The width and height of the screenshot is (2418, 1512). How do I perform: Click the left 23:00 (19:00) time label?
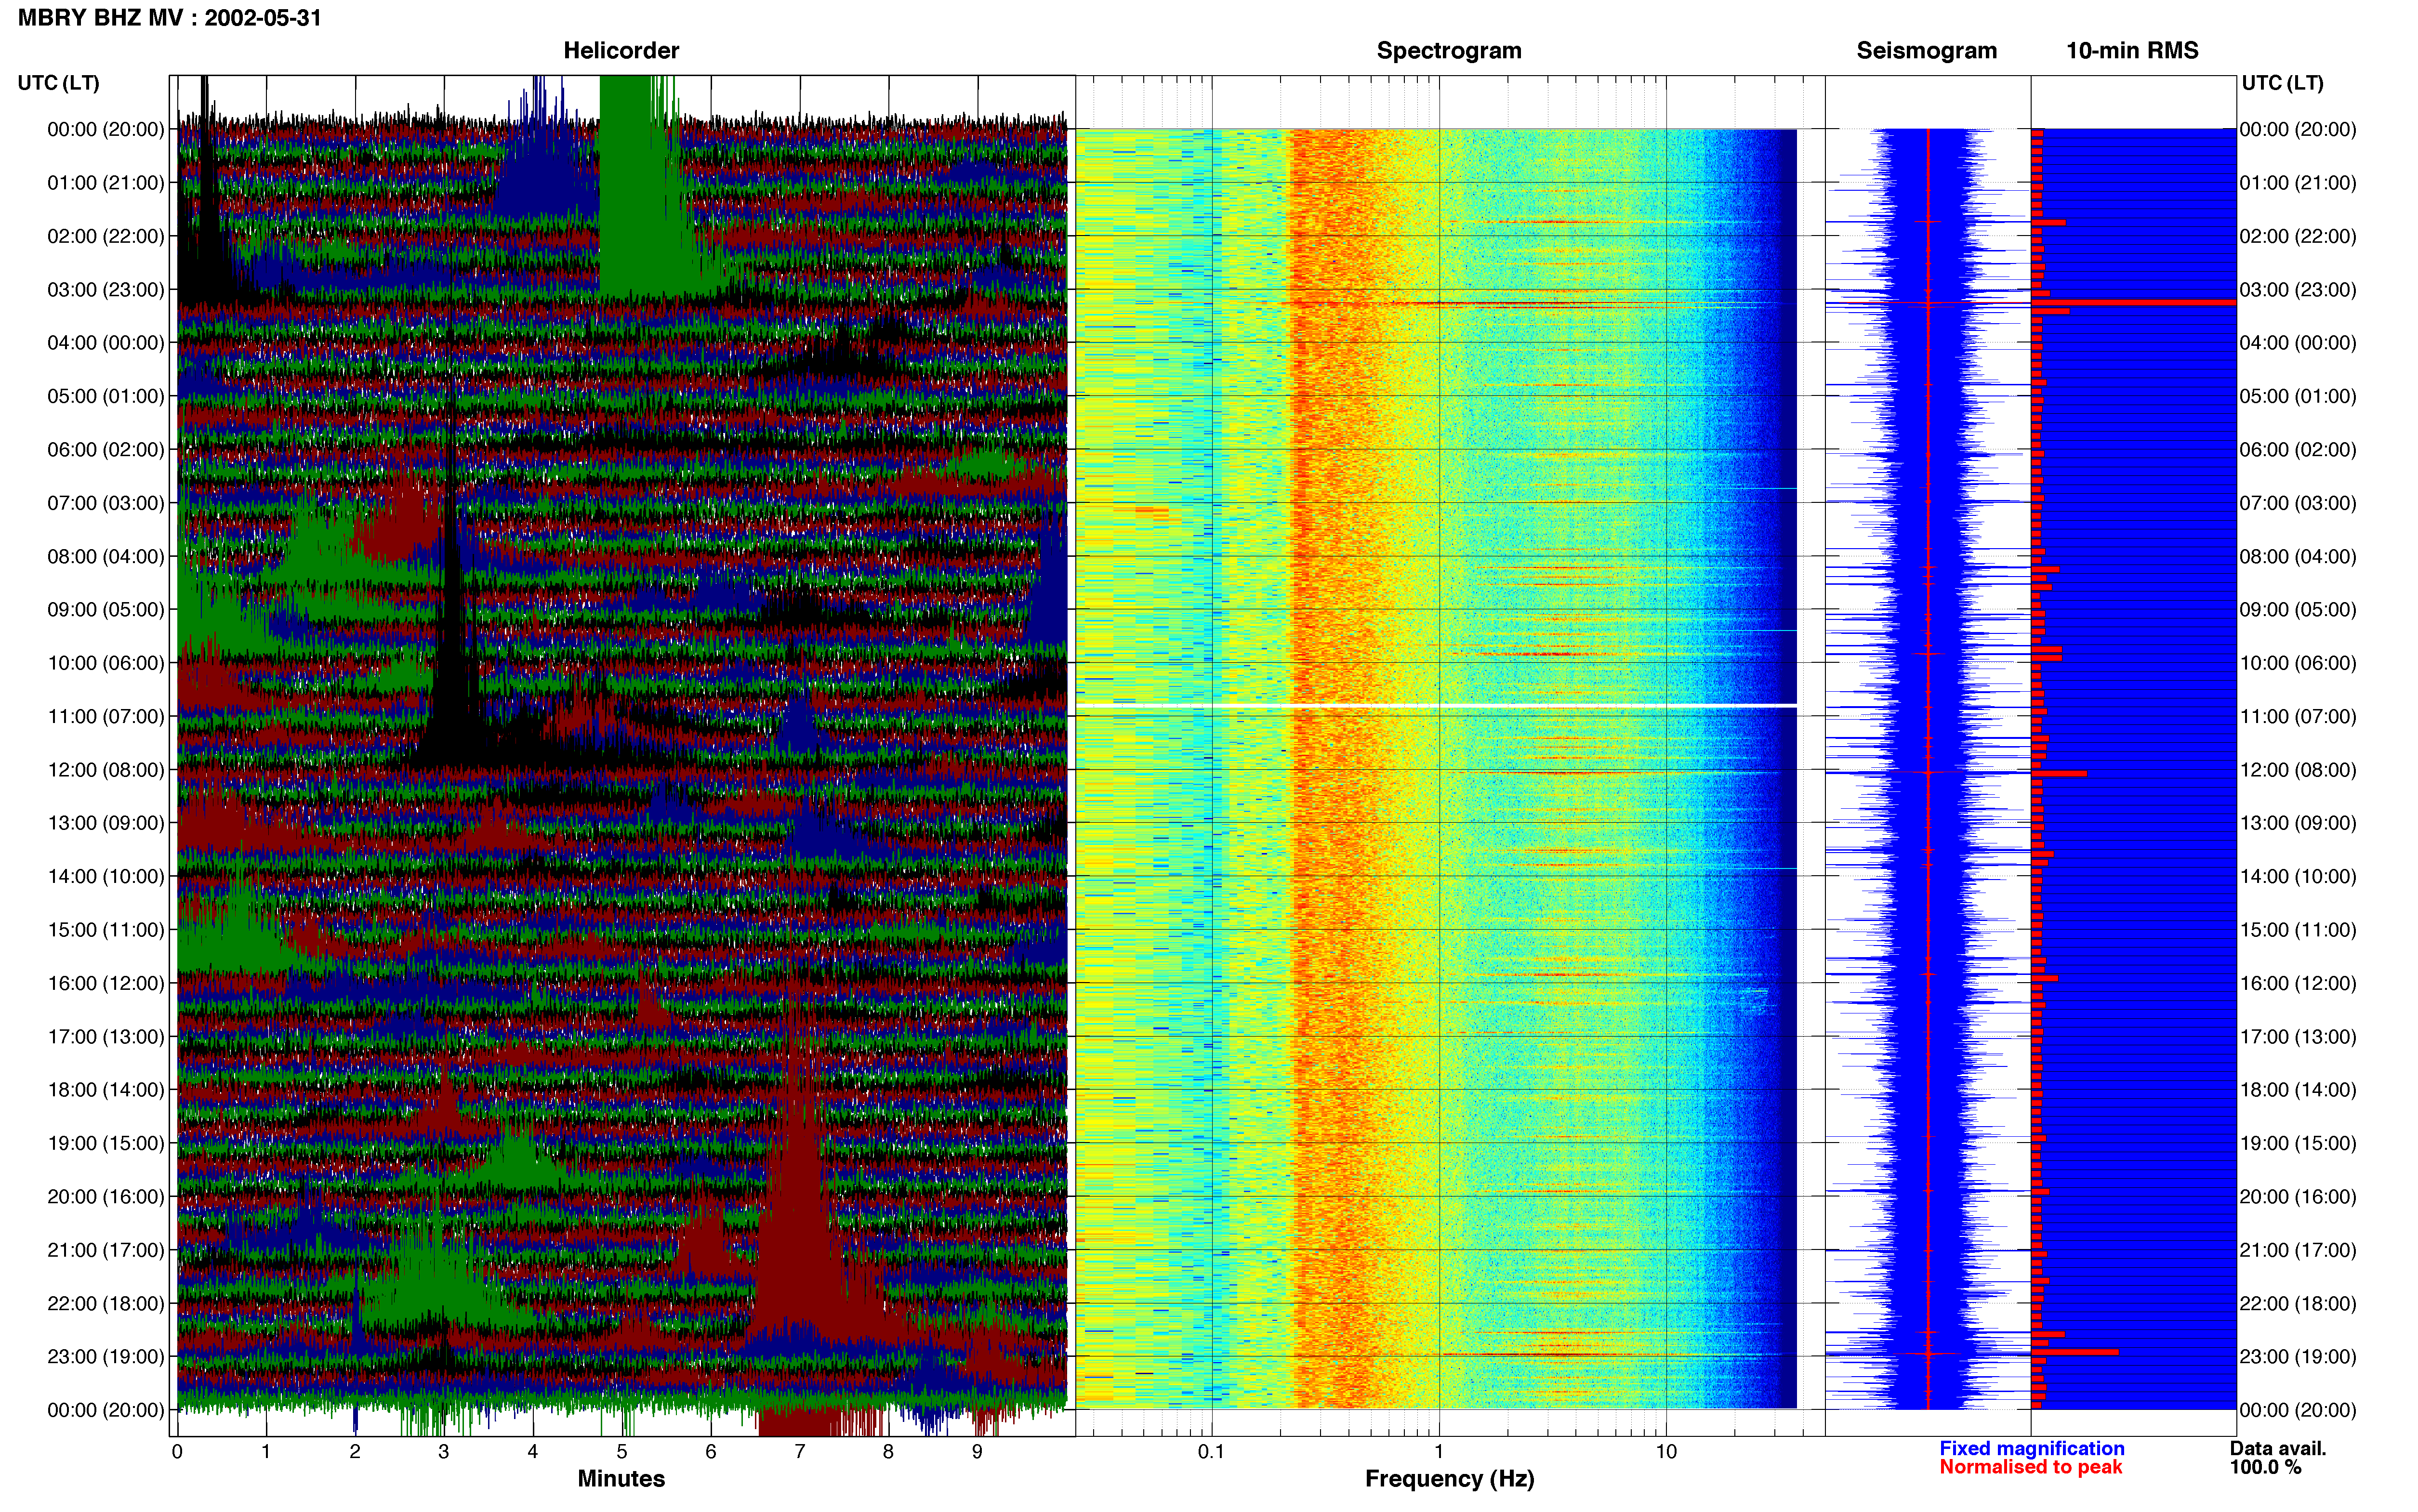coord(105,1357)
